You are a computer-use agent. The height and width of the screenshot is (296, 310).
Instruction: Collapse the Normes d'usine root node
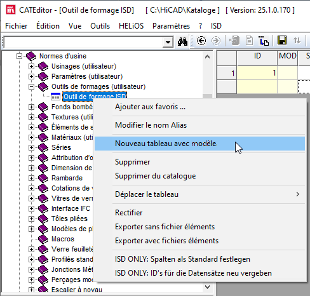tap(19, 56)
